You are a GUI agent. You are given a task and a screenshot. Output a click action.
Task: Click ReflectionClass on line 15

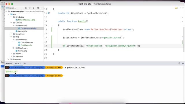coord(100,29)
